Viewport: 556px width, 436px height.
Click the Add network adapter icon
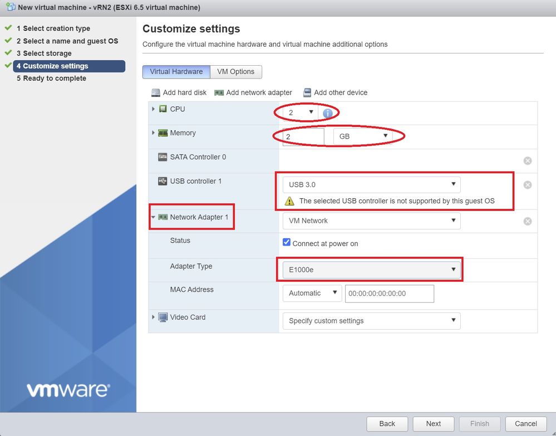[x=219, y=92]
